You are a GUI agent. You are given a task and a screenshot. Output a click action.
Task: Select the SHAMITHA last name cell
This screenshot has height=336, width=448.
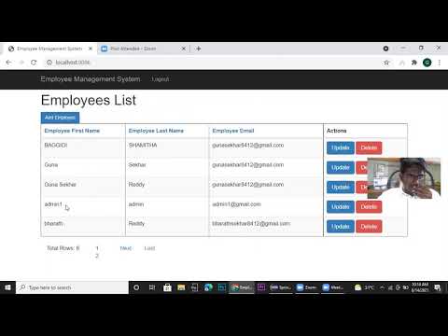[167, 148]
